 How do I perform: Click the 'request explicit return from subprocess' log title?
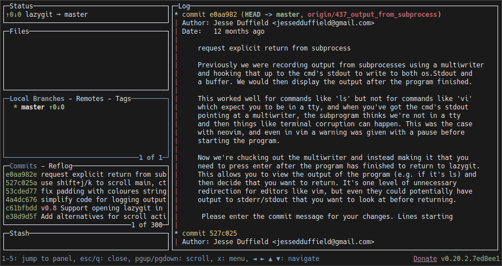pyautogui.click(x=274, y=48)
